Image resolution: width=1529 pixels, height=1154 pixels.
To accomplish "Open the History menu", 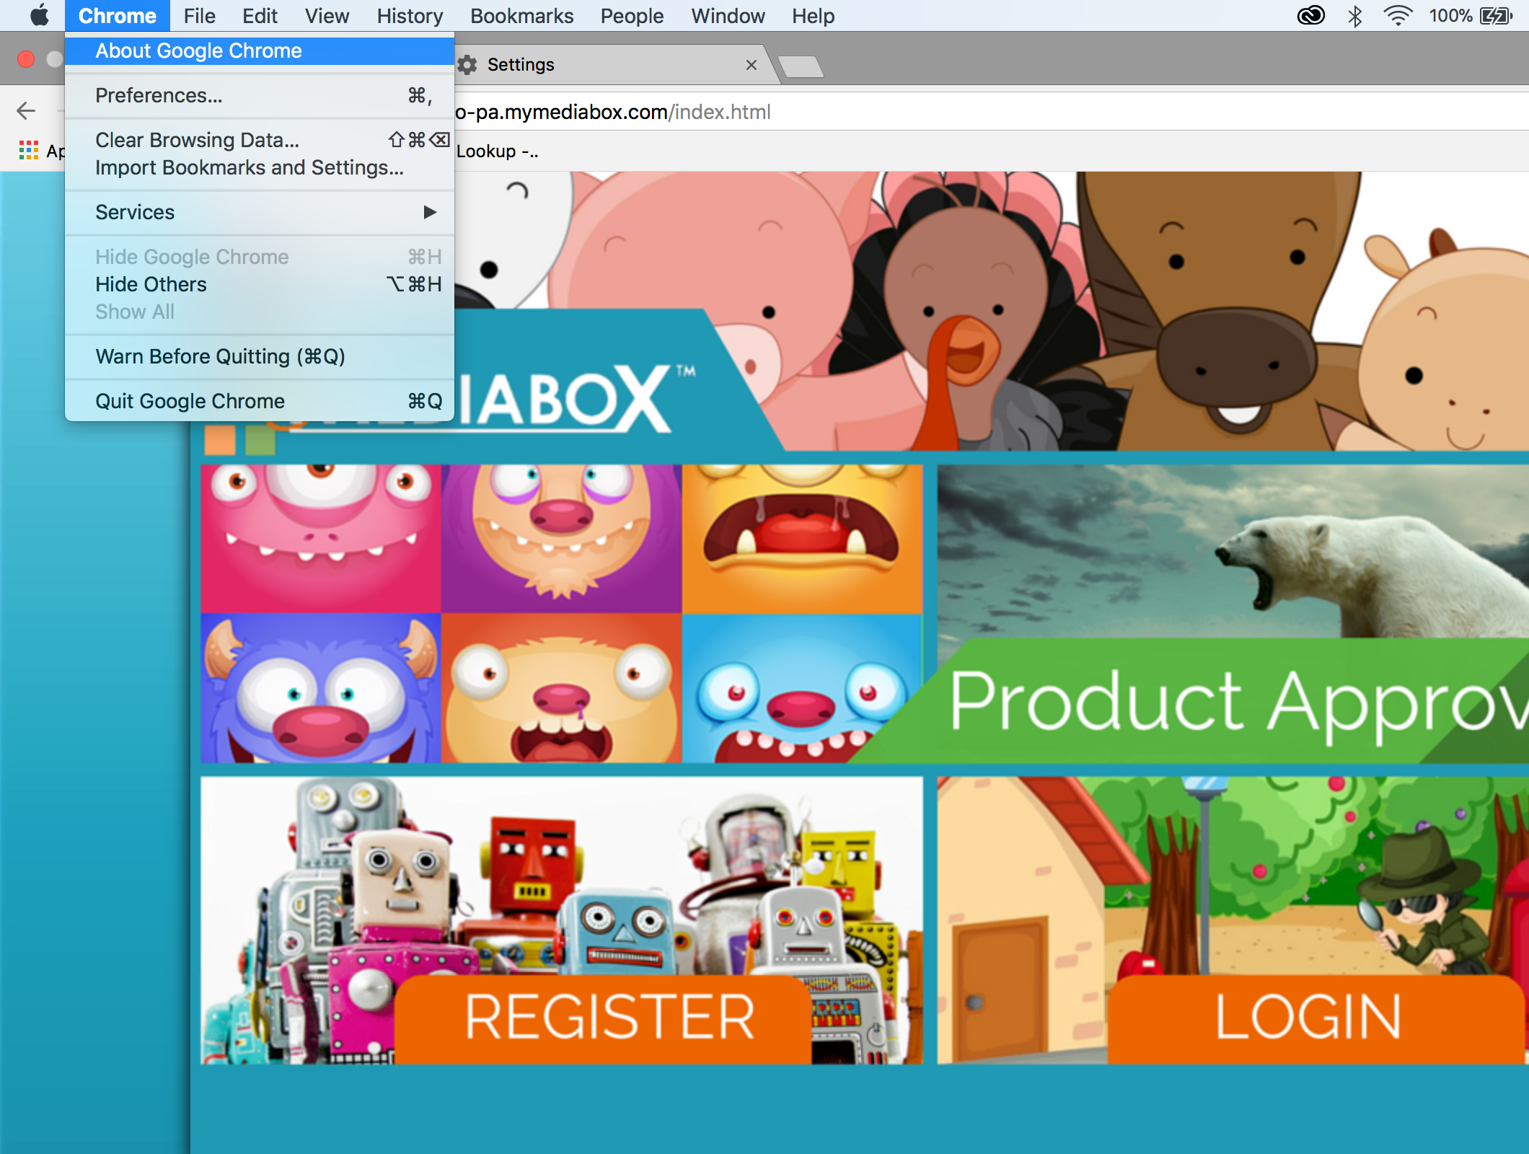I will pyautogui.click(x=410, y=15).
